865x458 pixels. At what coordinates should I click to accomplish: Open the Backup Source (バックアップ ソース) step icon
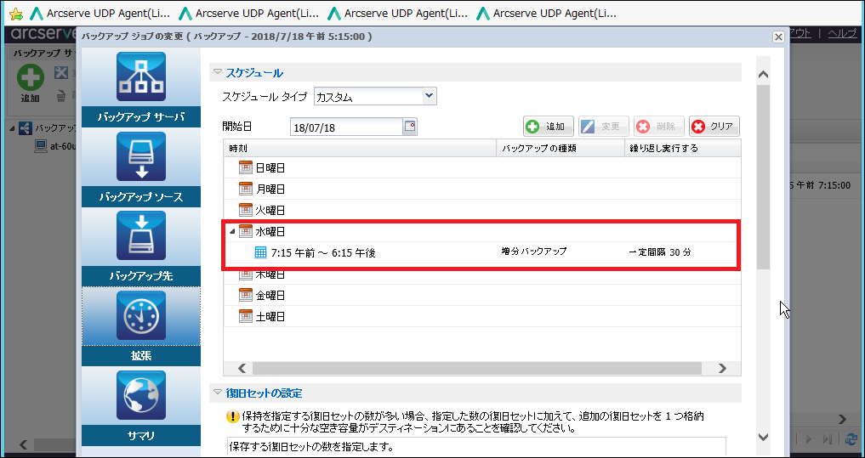(141, 156)
